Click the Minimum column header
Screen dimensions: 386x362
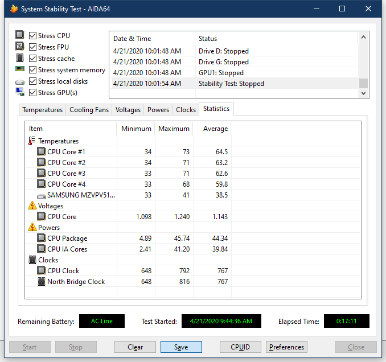point(135,129)
